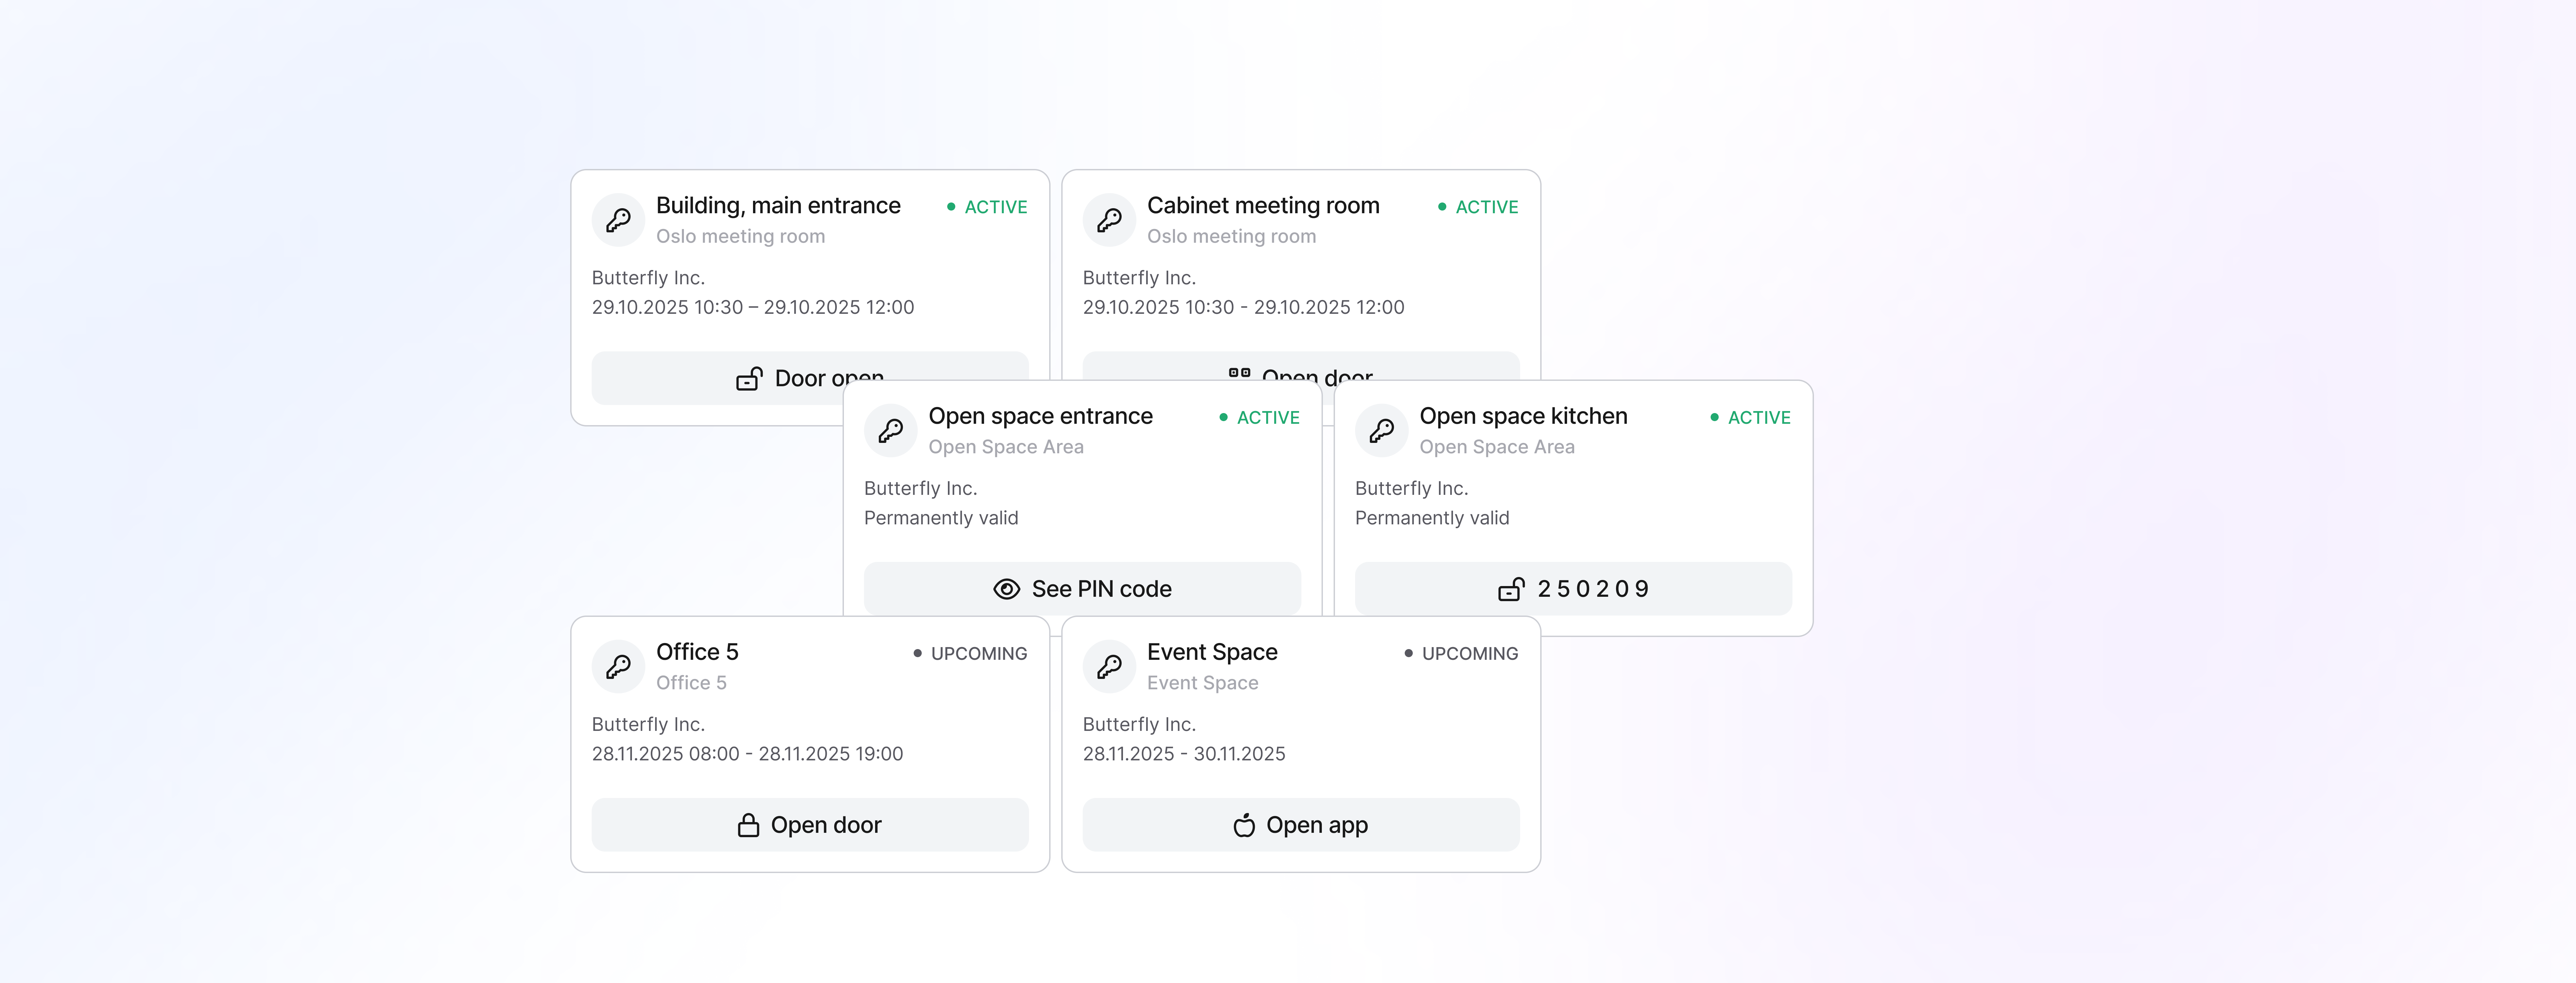Click Open Space Area under Open space entrance
This screenshot has height=983, width=2576.
(1006, 447)
